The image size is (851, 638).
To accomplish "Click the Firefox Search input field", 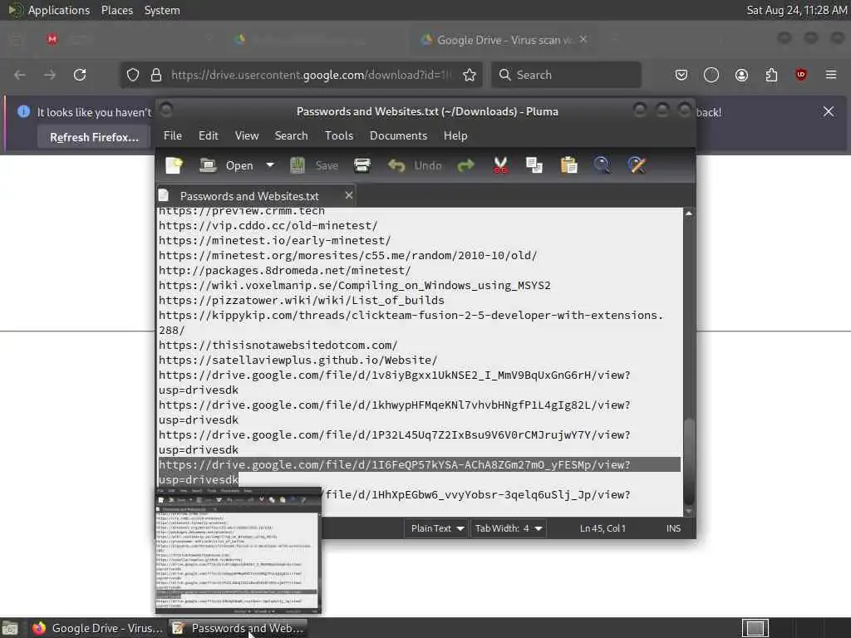I will [566, 75].
